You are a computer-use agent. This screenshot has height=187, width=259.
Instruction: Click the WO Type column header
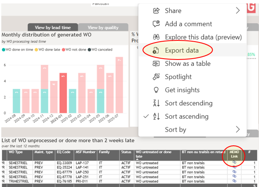tap(16, 152)
